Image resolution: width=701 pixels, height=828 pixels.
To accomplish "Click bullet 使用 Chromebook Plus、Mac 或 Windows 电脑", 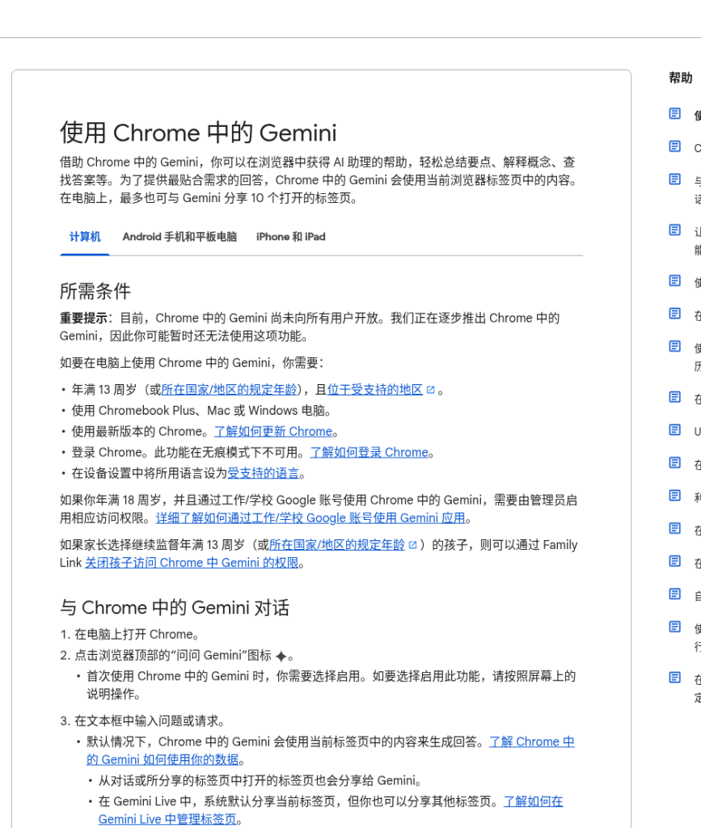I will click(x=201, y=411).
